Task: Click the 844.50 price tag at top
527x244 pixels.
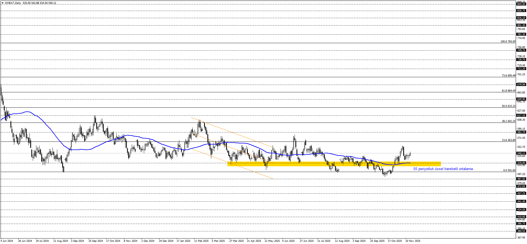Action: [x=521, y=4]
